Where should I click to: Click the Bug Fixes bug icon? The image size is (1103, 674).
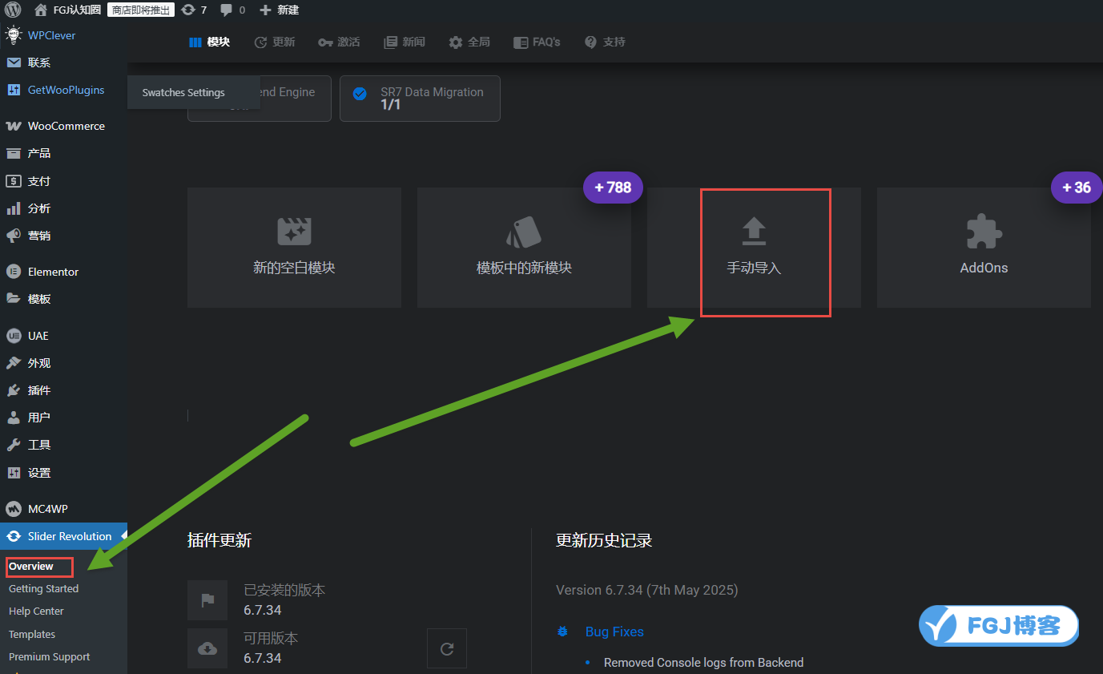pos(562,632)
